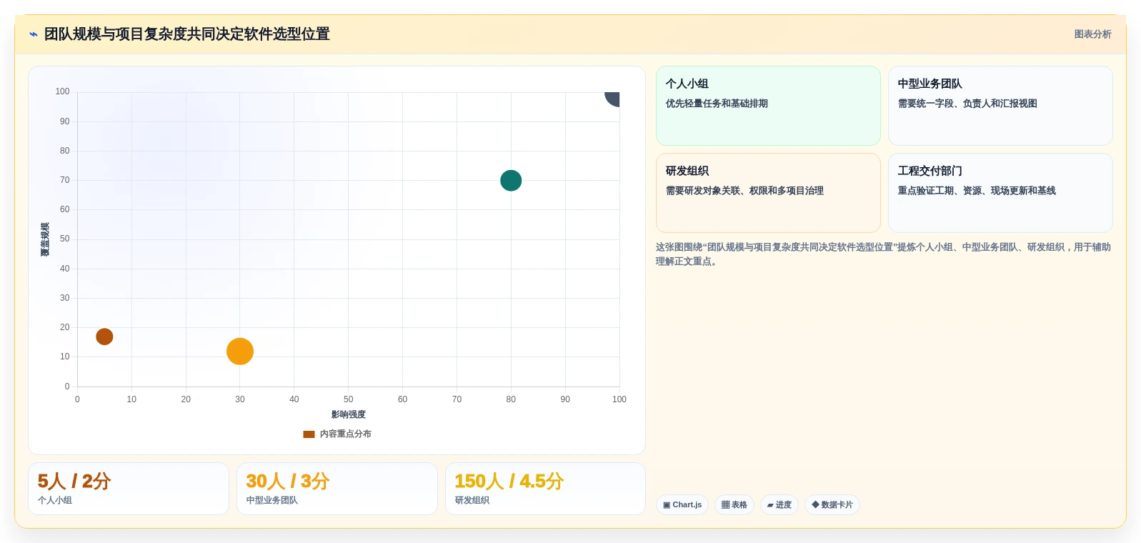This screenshot has width=1141, height=543.
Task: Click the dark bubble at top-right corner
Action: [612, 99]
